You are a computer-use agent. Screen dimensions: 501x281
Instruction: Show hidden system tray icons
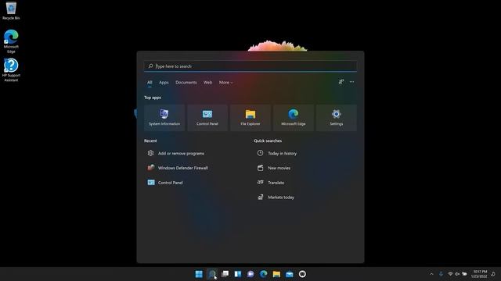431,274
